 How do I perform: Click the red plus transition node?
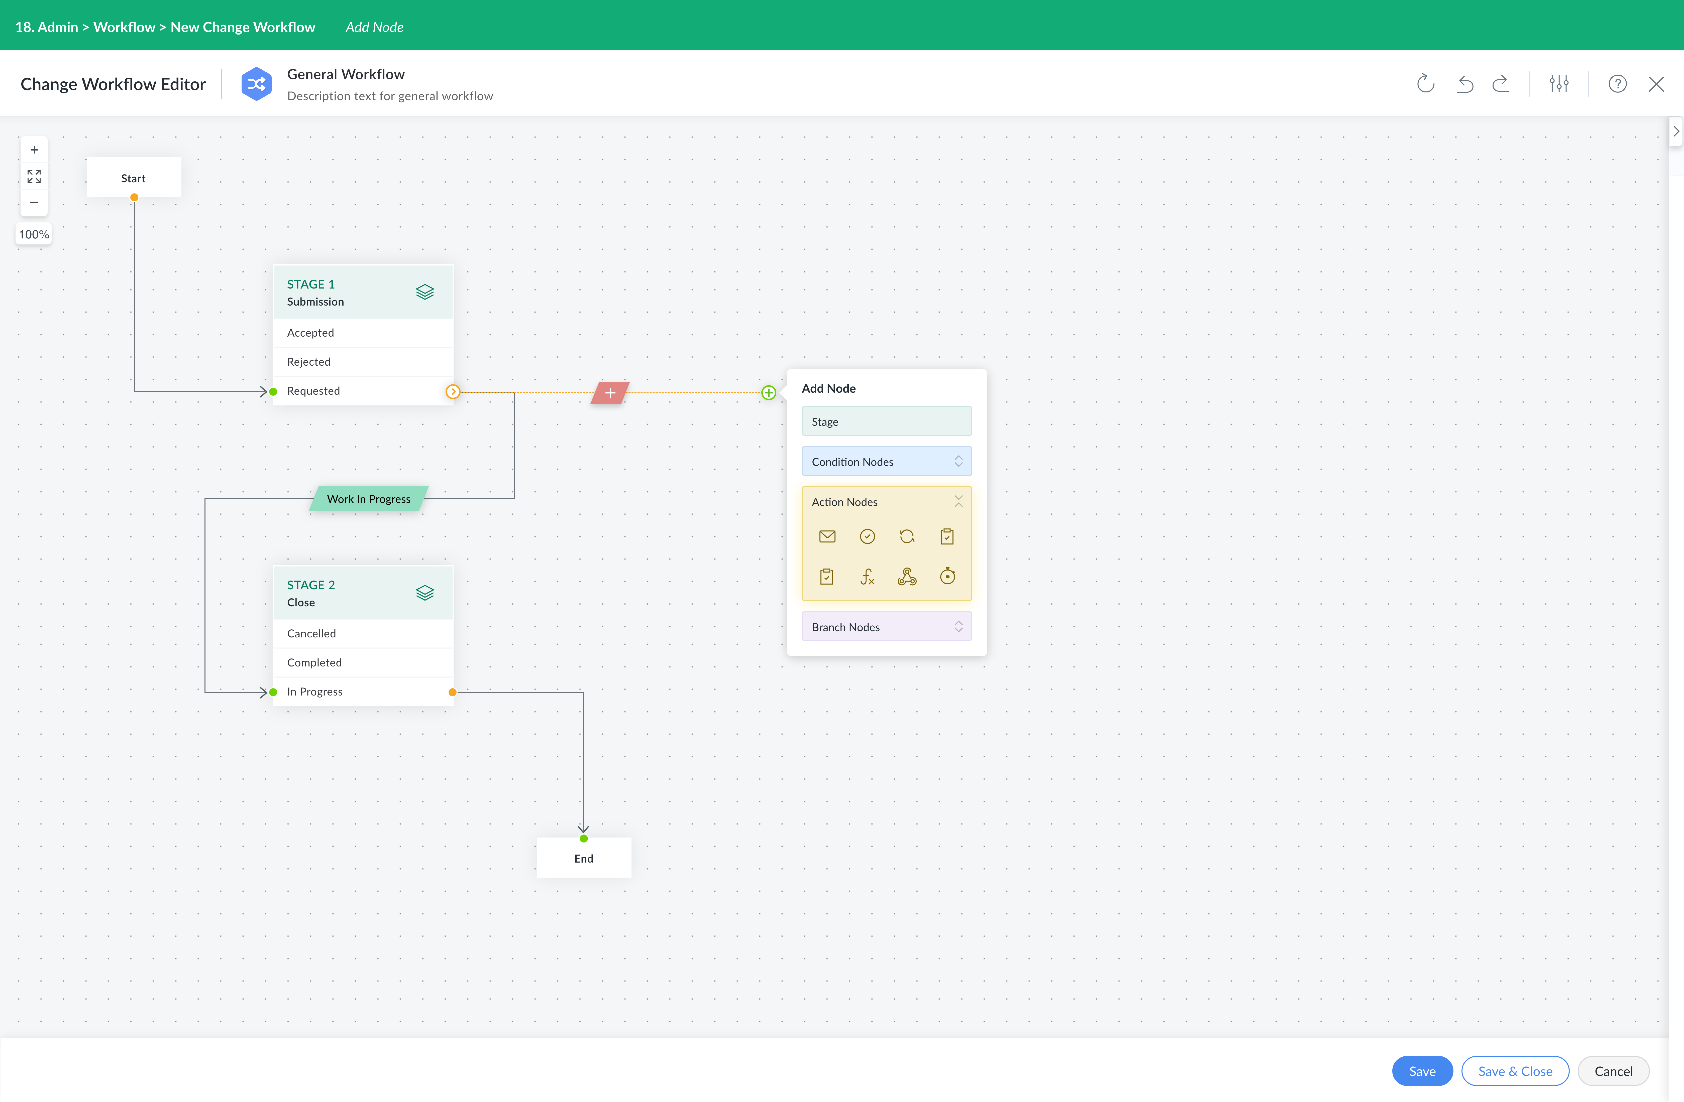click(x=610, y=392)
